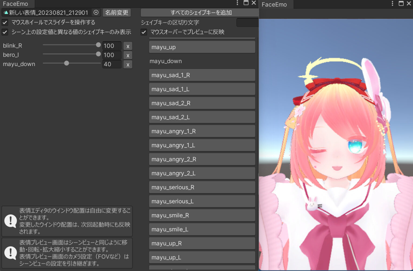Clear the bero_l value with its x button
The image size is (413, 271).
tap(128, 55)
